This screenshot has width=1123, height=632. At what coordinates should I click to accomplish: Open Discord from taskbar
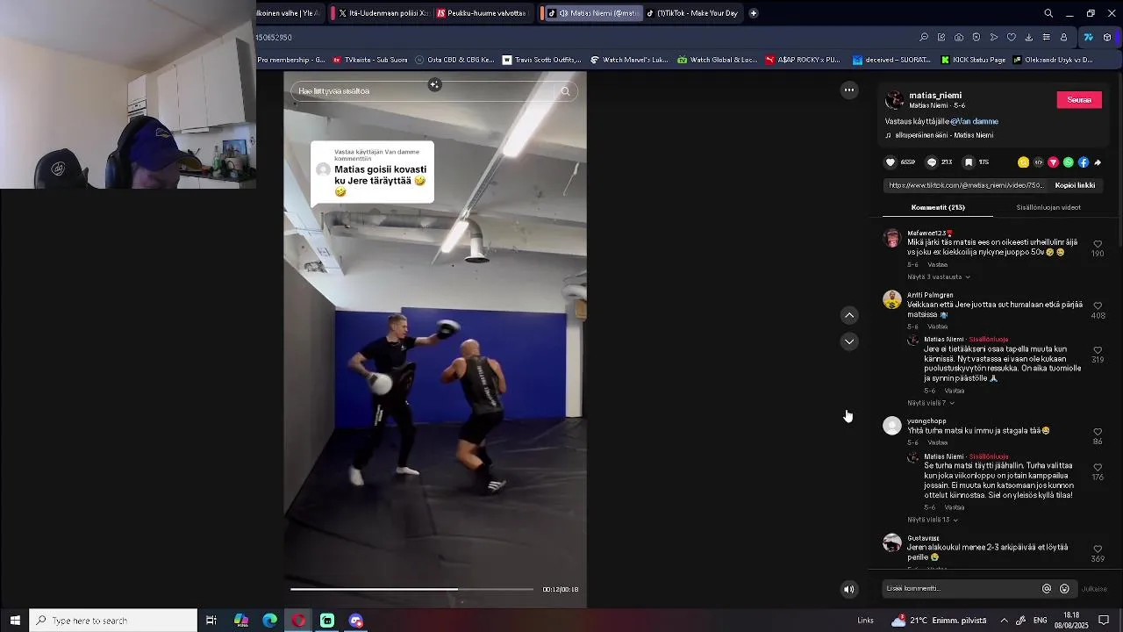[355, 621]
